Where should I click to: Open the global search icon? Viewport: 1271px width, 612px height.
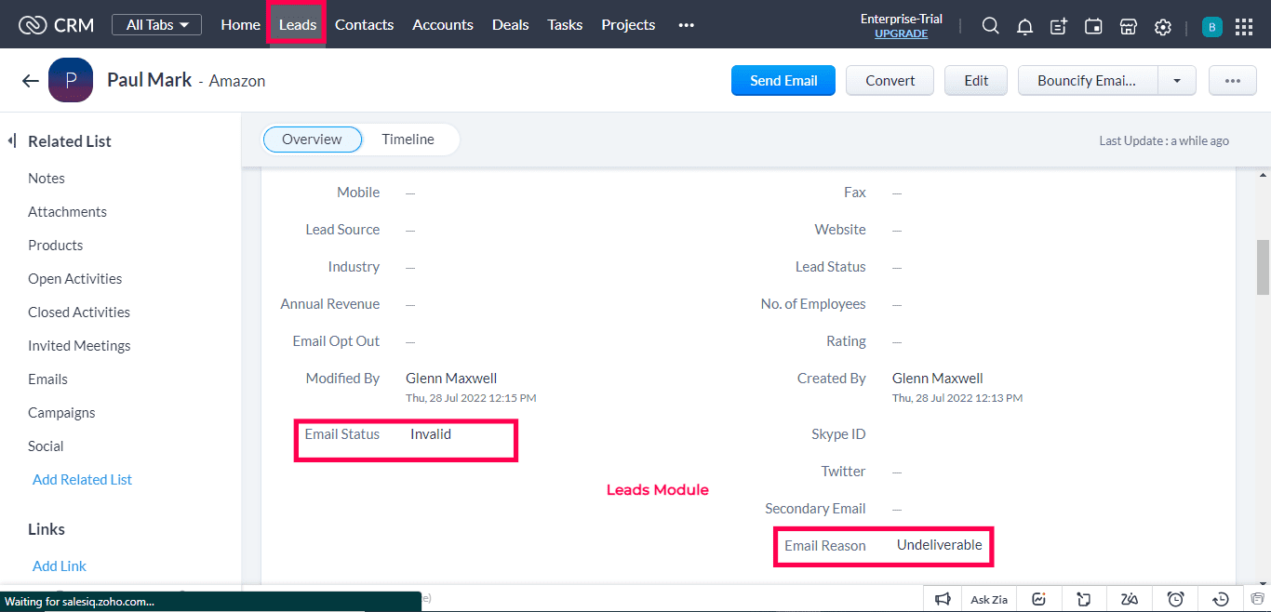(991, 26)
